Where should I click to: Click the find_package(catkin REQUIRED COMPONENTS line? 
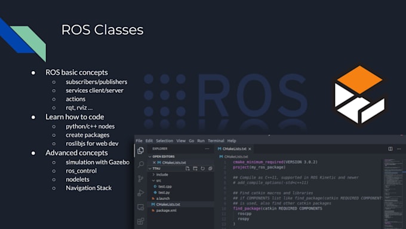[x=278, y=209]
